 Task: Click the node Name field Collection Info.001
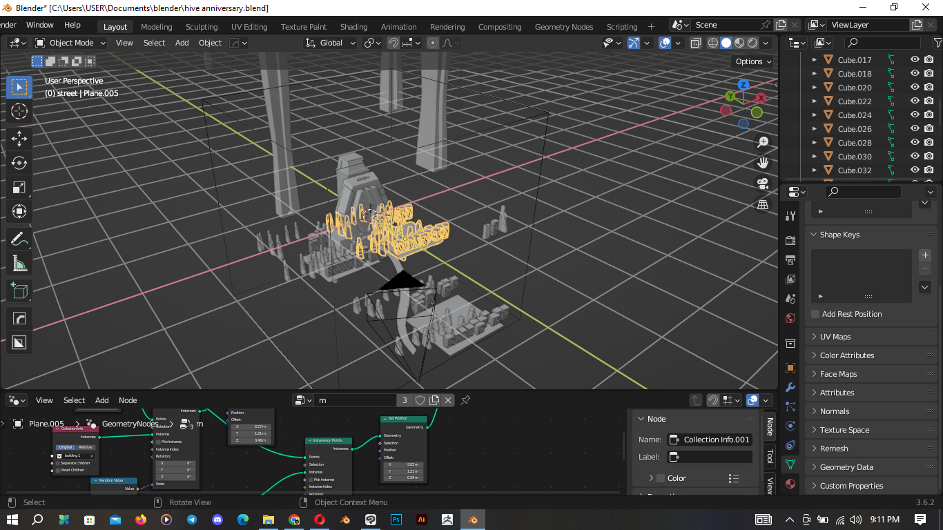coord(710,440)
